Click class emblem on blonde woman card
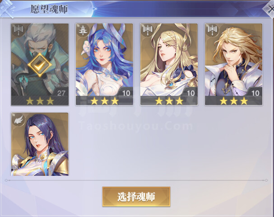Viewport: 274px width, 217px height. (x=147, y=30)
